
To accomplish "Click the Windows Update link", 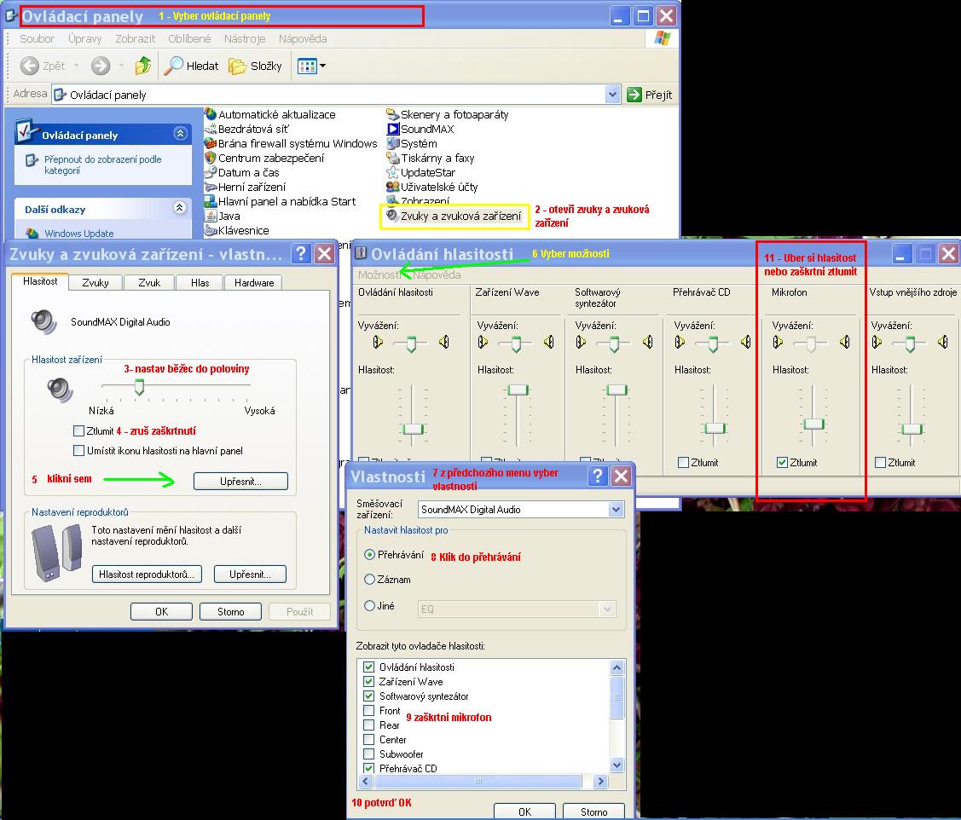I will tap(78, 234).
